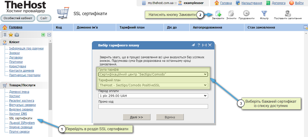Open Хмарне сховище
Viewport: 308px width, 137px height.
pyautogui.click(x=21, y=127)
